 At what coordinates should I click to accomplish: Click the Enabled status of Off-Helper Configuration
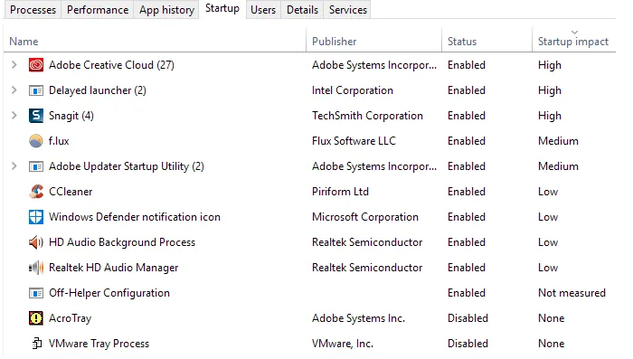point(467,293)
